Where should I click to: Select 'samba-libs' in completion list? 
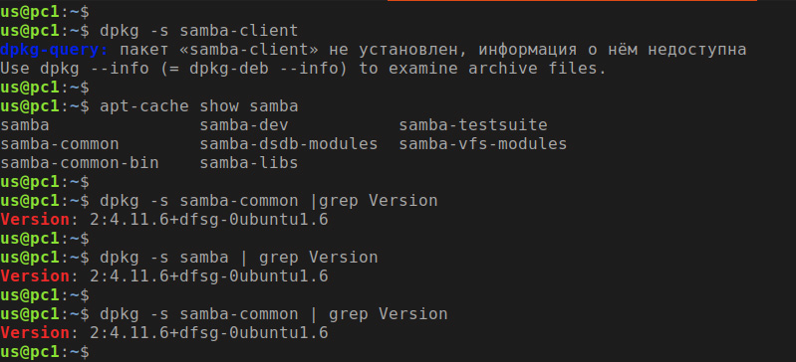(x=249, y=163)
